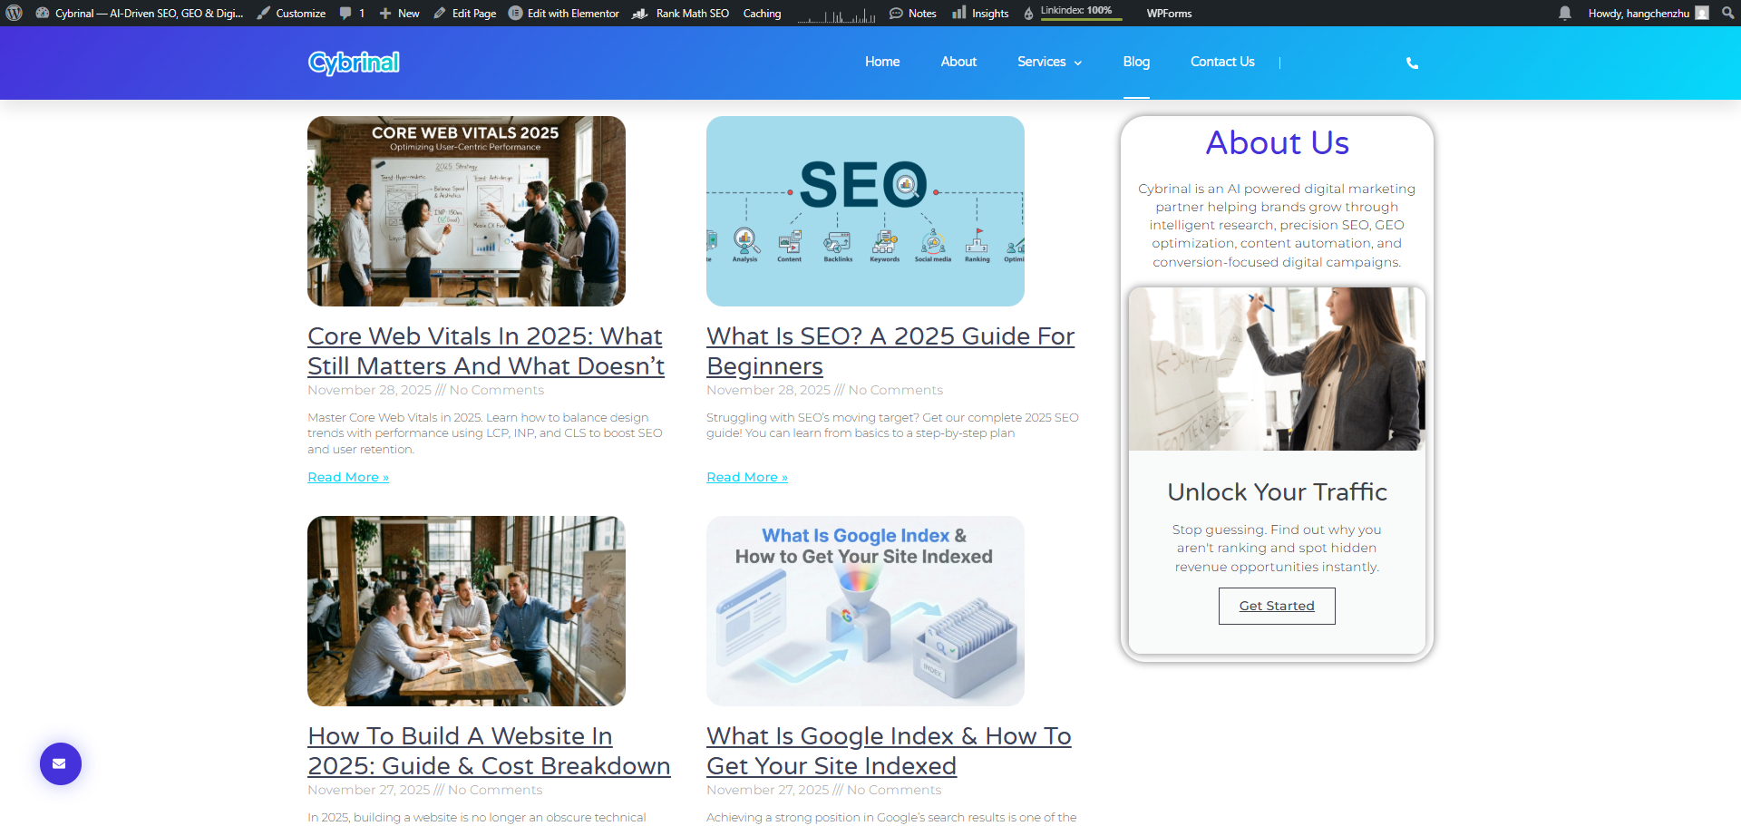This screenshot has width=1741, height=826.
Task: Click the user avatar next to Howdy
Action: click(1702, 13)
